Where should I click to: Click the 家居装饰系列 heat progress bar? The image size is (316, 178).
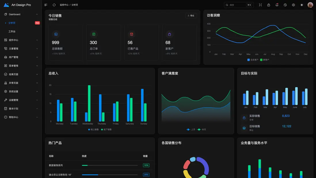(110, 165)
